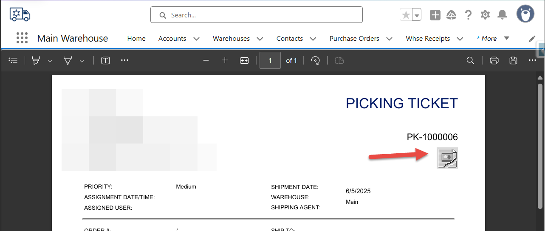This screenshot has height=231, width=545.
Task: Print the picking ticket PDF
Action: (494, 61)
